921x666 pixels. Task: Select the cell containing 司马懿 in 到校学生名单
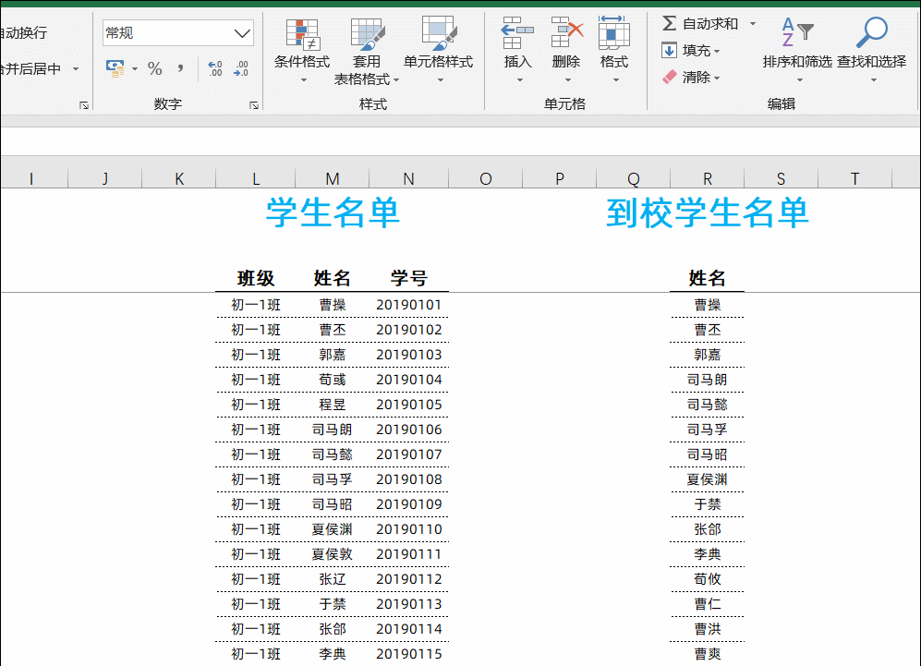point(707,405)
